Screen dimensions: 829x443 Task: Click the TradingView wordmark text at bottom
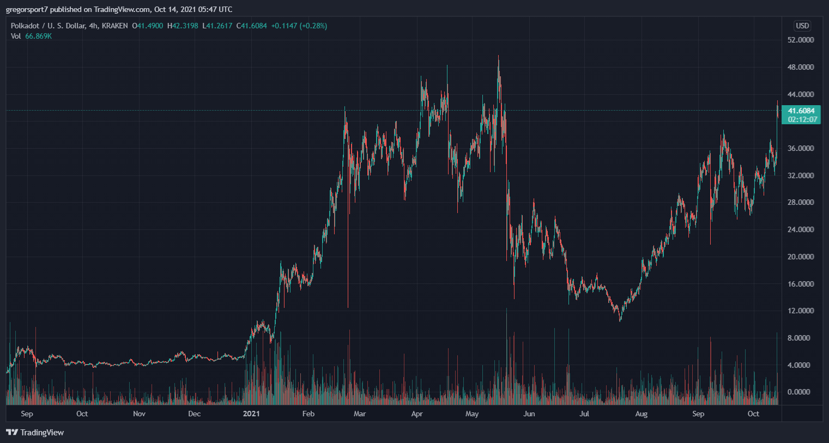42,433
